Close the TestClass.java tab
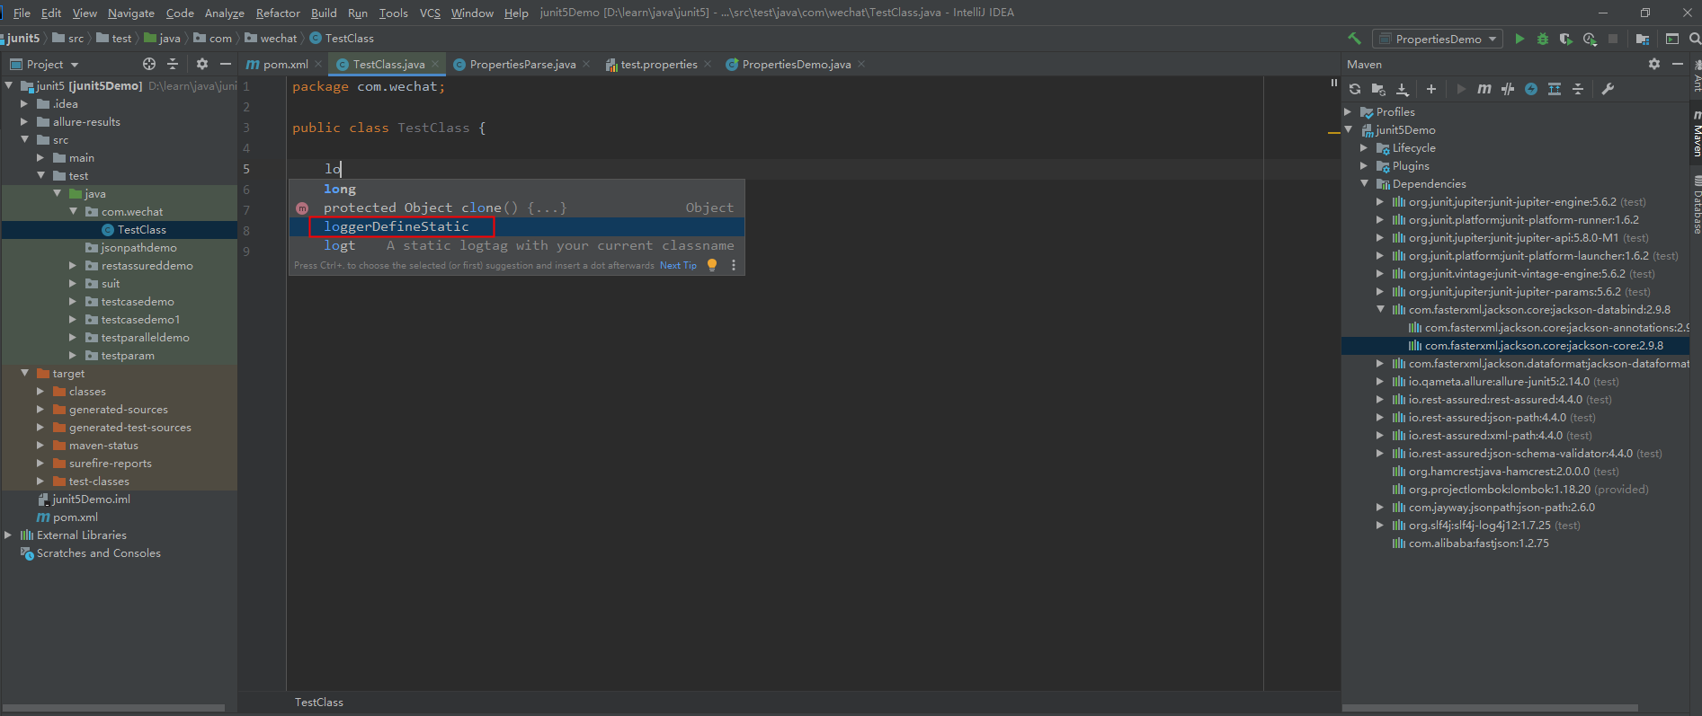The width and height of the screenshot is (1702, 716). [435, 64]
